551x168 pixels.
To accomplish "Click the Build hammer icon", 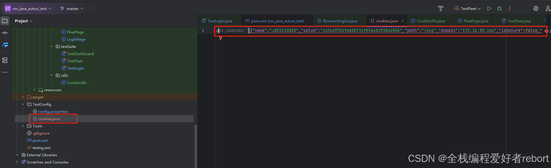I will pos(441,8).
